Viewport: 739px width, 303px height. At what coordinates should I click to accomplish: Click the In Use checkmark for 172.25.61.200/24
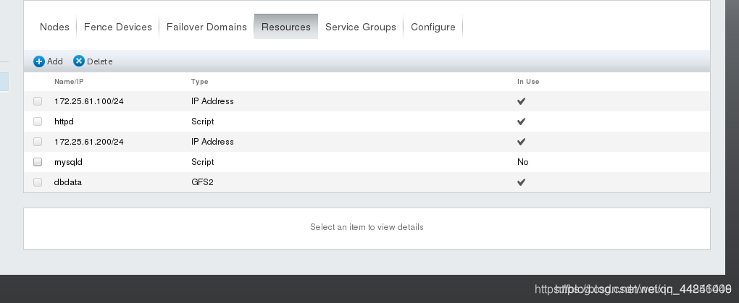tap(521, 142)
